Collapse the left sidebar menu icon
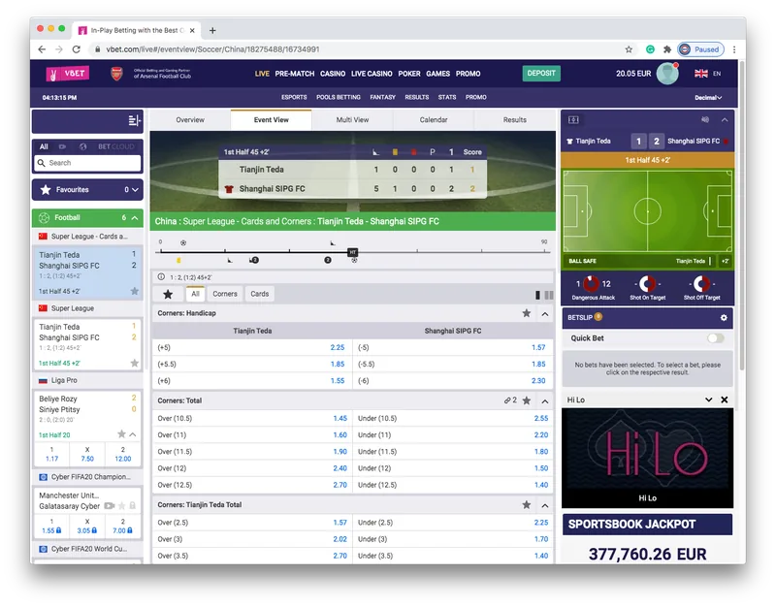776x607 pixels. (134, 120)
